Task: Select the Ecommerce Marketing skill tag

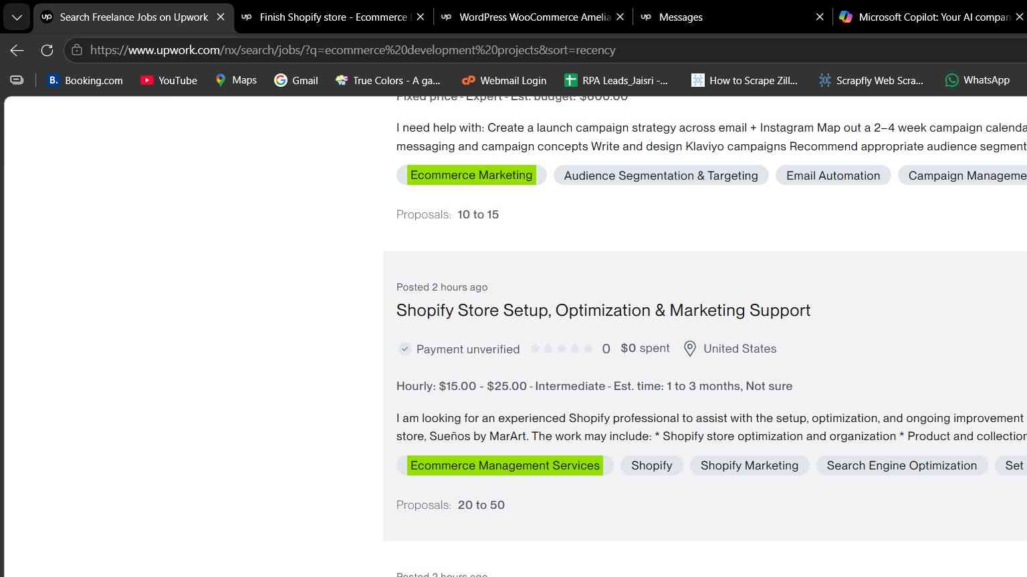Action: 471,175
